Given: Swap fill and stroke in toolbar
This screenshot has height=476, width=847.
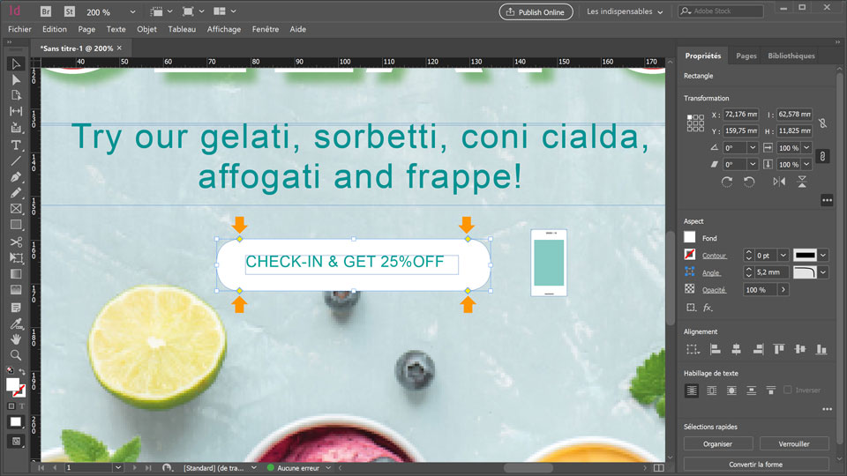Looking at the screenshot, I should pos(22,371).
